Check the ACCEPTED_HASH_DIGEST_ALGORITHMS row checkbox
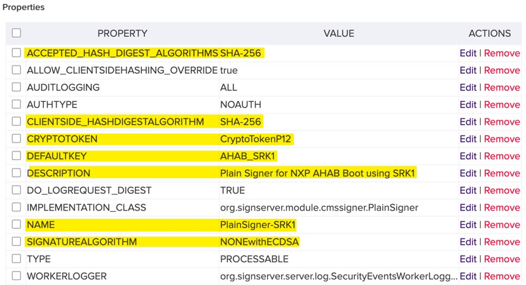 click(x=17, y=53)
